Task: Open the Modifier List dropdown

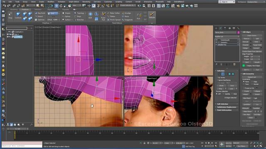Action: coord(227,36)
